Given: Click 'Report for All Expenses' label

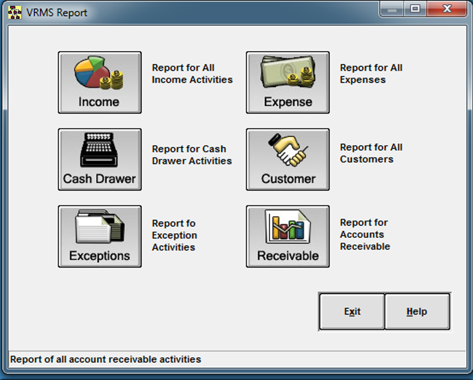Looking at the screenshot, I should pyautogui.click(x=371, y=74).
